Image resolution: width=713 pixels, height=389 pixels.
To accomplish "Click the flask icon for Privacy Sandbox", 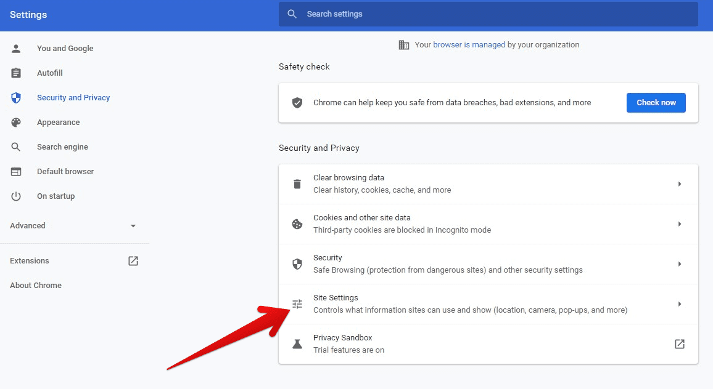I will 297,343.
